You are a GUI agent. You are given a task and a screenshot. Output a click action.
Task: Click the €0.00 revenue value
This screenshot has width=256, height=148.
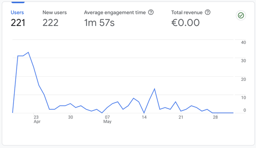pos(185,23)
